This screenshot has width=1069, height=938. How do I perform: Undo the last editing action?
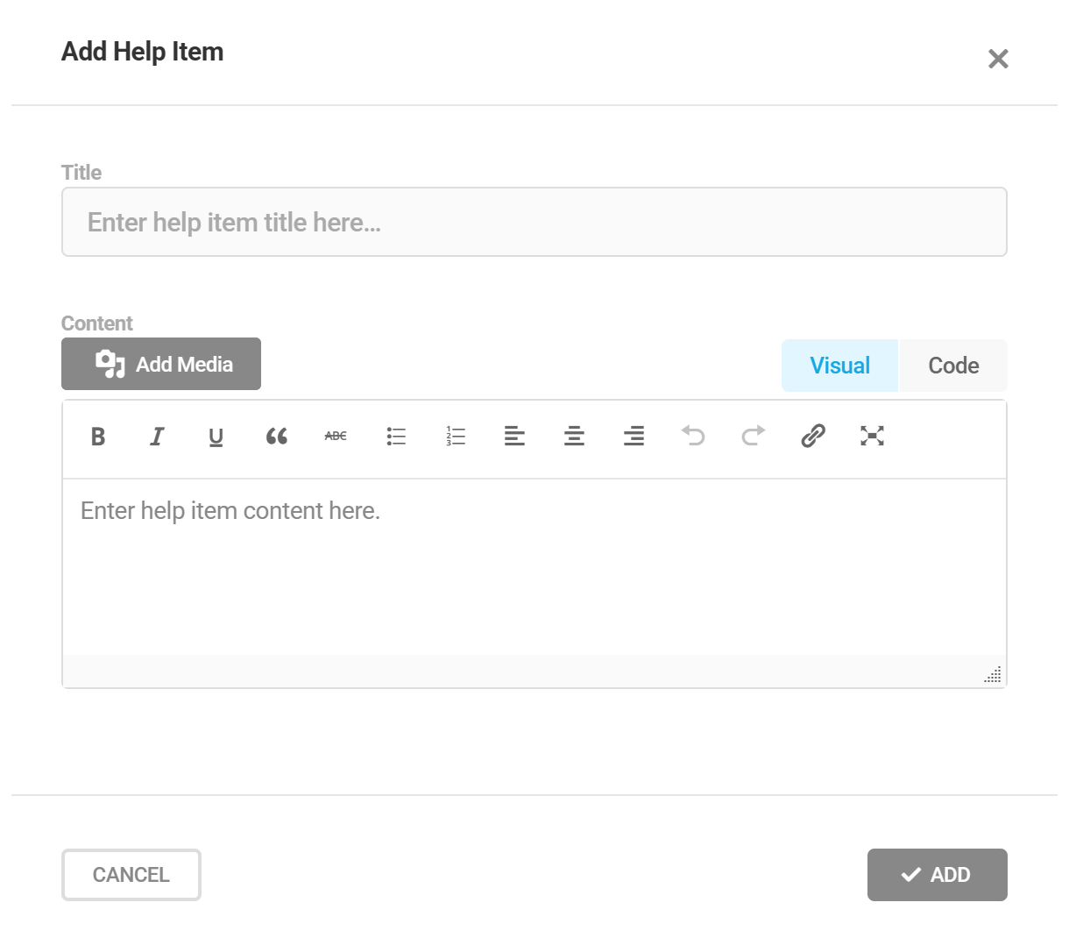click(x=693, y=436)
